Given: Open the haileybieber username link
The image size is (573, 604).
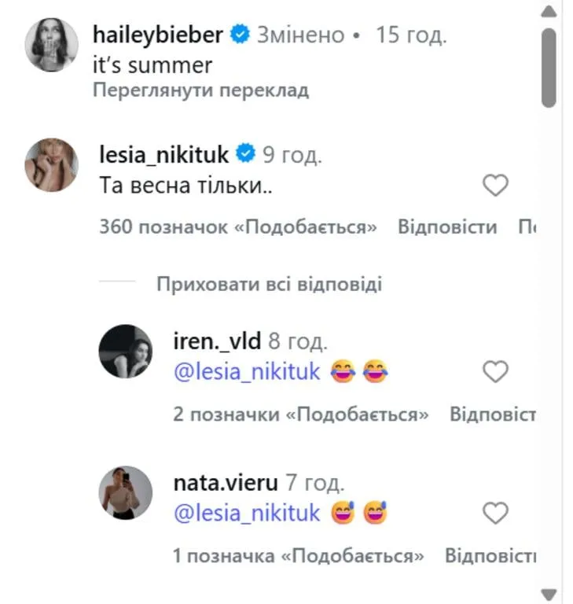Looking at the screenshot, I should click(x=158, y=35).
